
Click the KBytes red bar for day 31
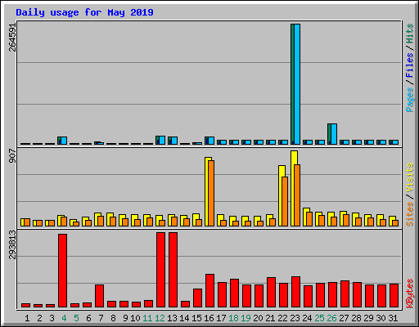[x=394, y=296]
